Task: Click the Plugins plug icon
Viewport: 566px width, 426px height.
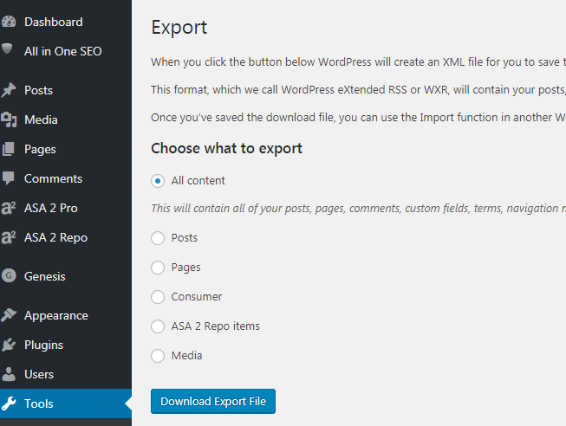Action: tap(9, 345)
